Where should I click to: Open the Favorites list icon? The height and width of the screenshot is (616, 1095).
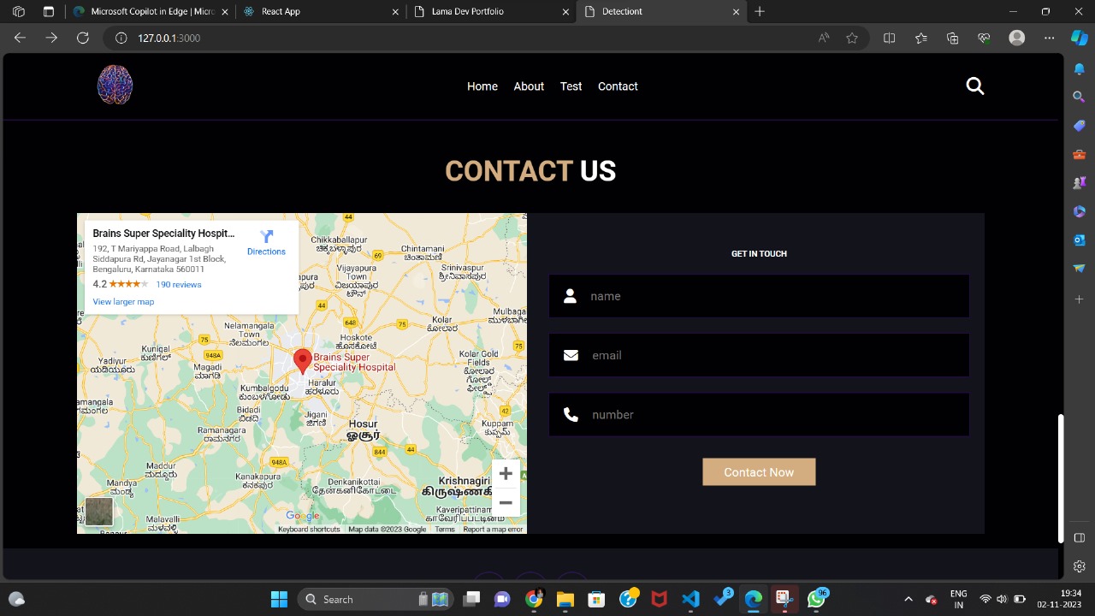(920, 38)
